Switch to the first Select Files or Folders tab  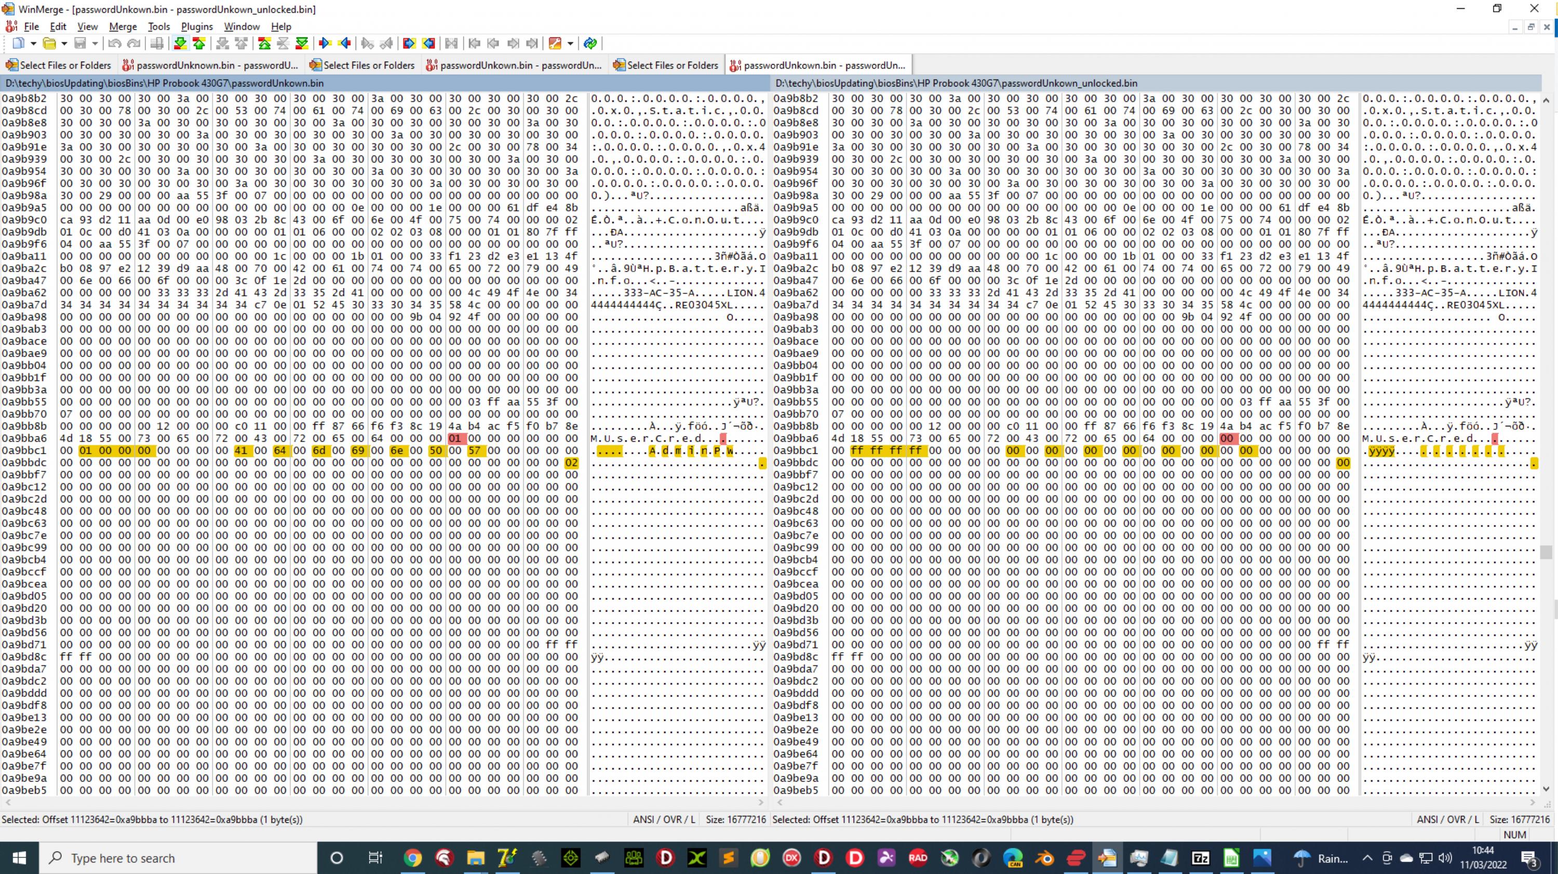point(59,65)
